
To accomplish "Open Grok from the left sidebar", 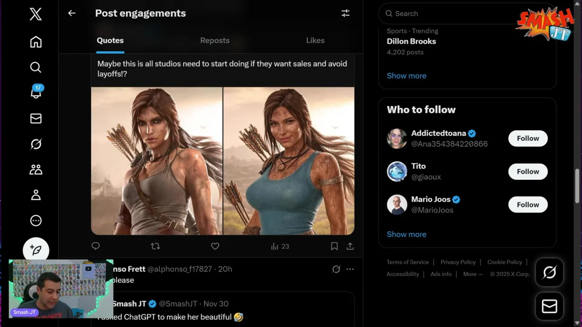I will (x=35, y=144).
